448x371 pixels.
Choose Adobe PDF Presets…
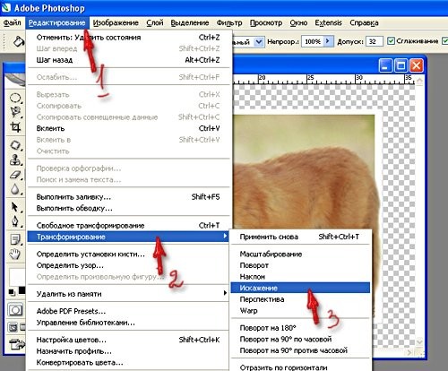[x=129, y=311]
